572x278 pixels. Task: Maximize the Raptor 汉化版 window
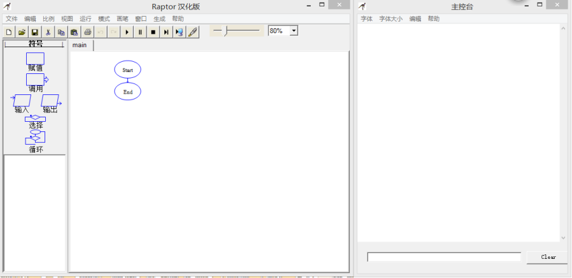tap(322, 4)
